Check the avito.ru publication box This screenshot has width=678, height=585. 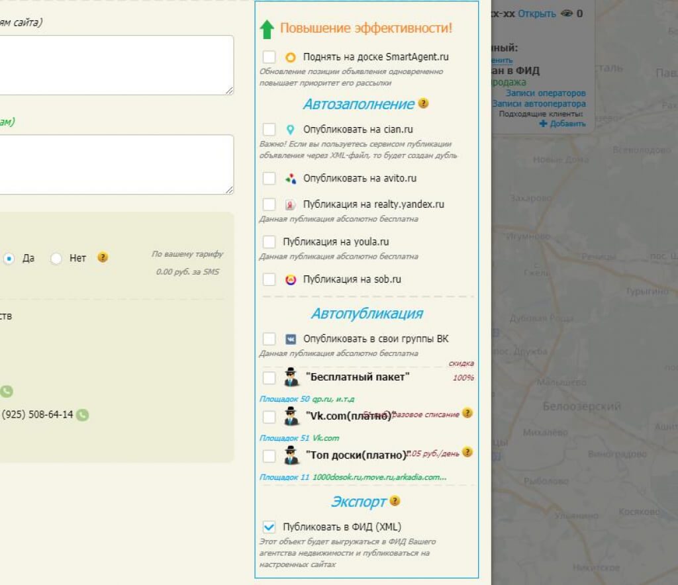coord(269,178)
